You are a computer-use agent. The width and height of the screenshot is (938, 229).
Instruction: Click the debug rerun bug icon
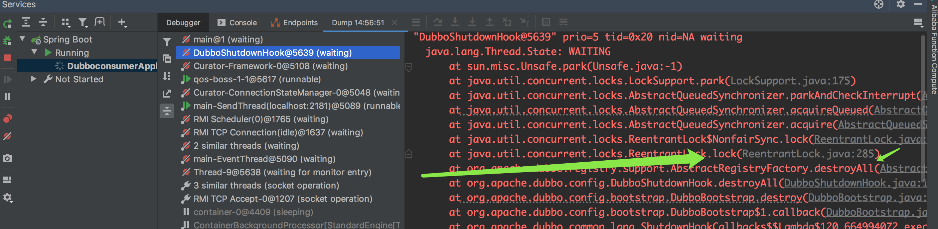click(x=8, y=41)
